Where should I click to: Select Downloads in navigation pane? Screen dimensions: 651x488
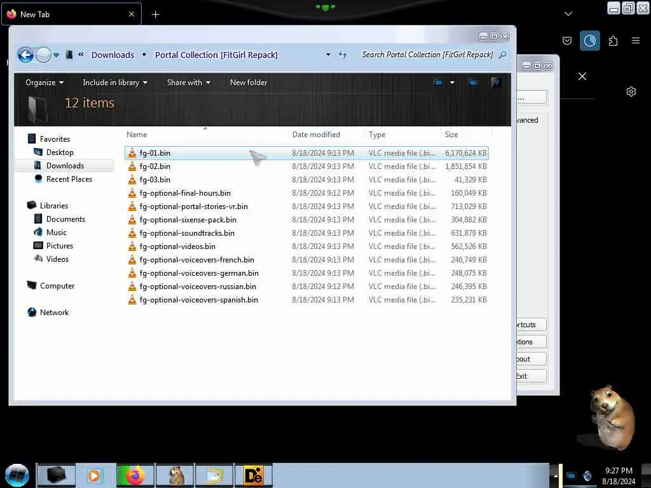coord(65,166)
